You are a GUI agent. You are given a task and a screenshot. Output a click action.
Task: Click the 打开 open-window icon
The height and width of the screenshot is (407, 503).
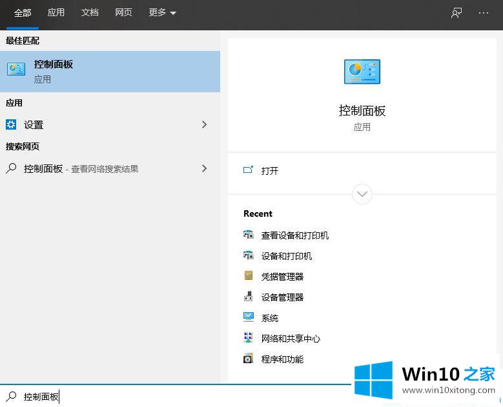(x=249, y=170)
